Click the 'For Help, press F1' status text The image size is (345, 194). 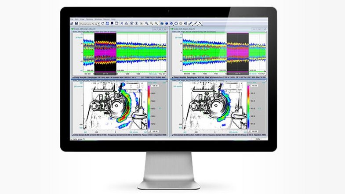[x=77, y=139]
